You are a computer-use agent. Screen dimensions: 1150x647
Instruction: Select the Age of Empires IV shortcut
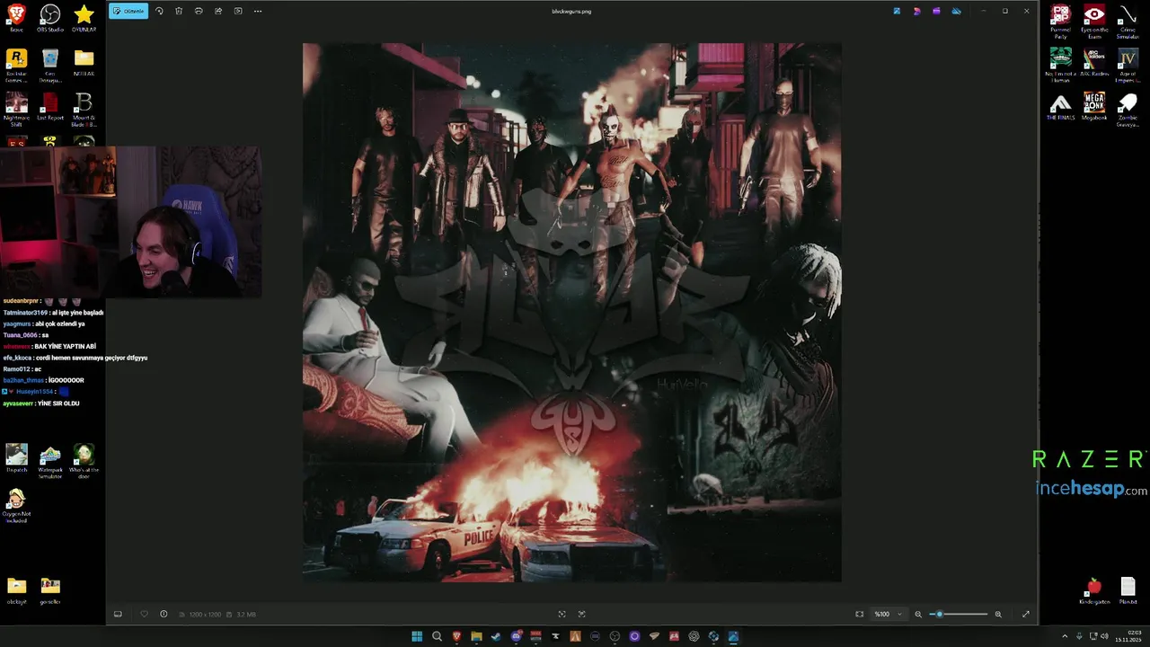click(1128, 65)
